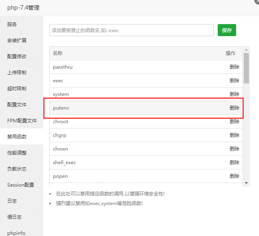259x236 pixels.
Task: Click the scrollbar up arrow in function list
Action: (246, 50)
